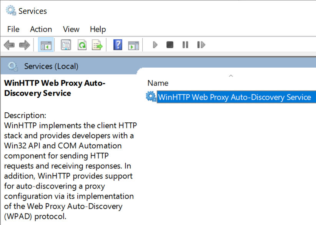
Task: Open the File menu
Action: pyautogui.click(x=13, y=29)
